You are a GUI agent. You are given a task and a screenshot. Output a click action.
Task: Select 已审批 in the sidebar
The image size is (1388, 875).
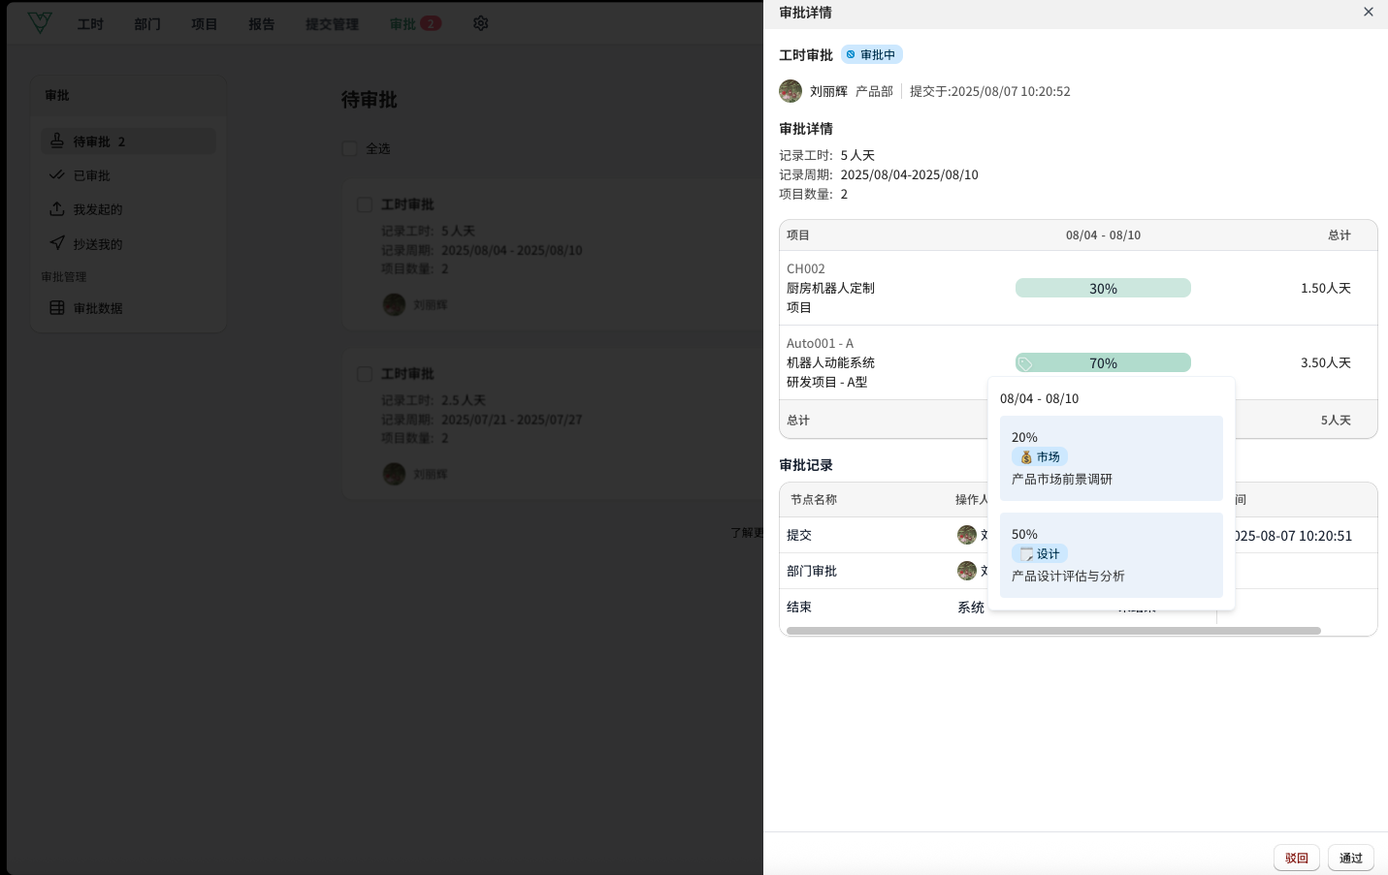click(x=128, y=175)
